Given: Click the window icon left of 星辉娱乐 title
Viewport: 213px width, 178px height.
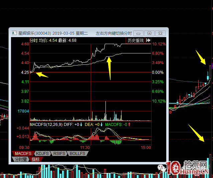Looking at the screenshot, I should coord(14,33).
